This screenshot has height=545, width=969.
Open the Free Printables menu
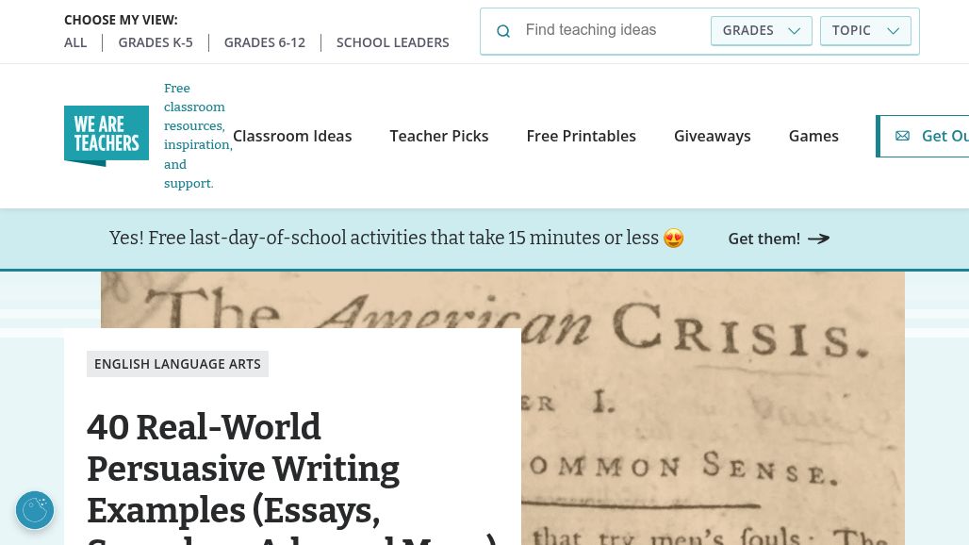[581, 136]
